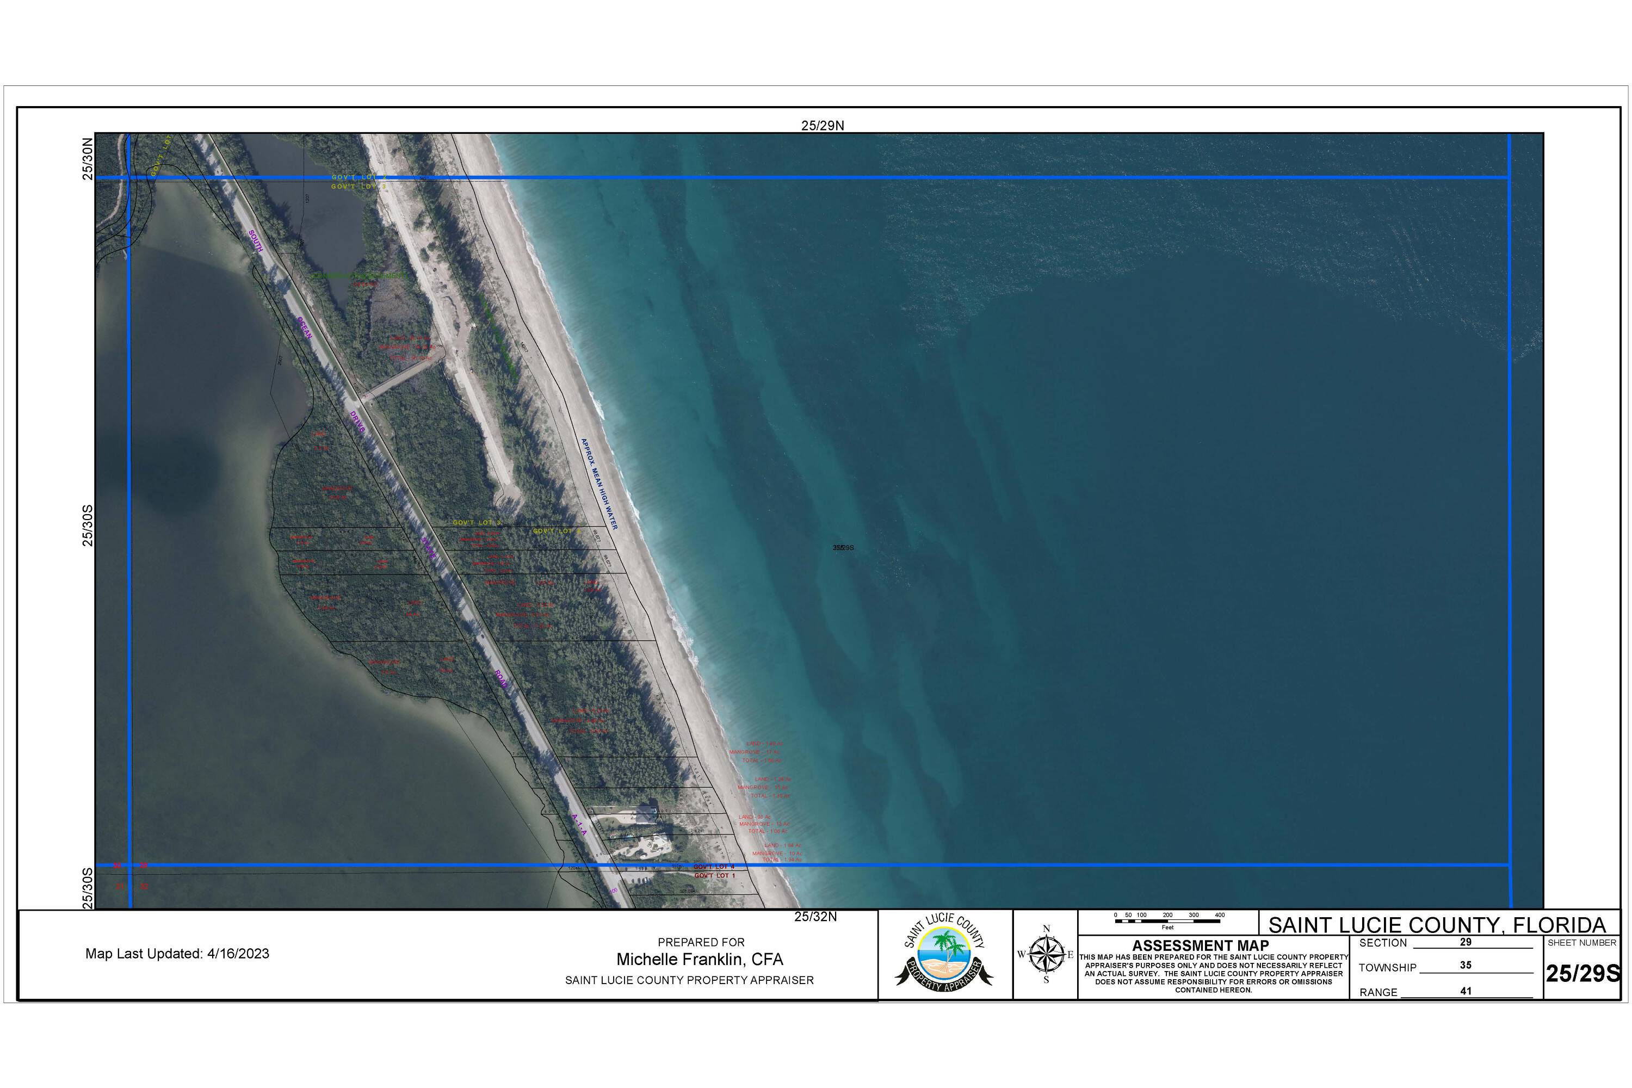Click the Saint Lucie County Property Appraiser logo
This screenshot has height=1088, width=1632.
coord(944,954)
